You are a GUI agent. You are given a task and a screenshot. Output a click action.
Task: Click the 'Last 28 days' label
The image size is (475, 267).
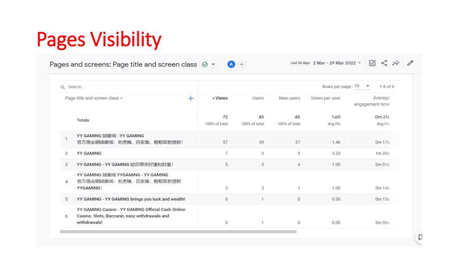pos(300,63)
